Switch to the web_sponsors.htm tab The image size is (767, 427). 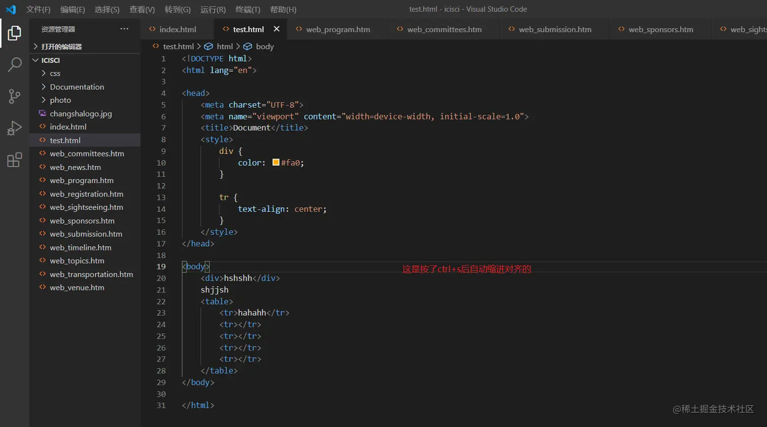[x=660, y=29]
